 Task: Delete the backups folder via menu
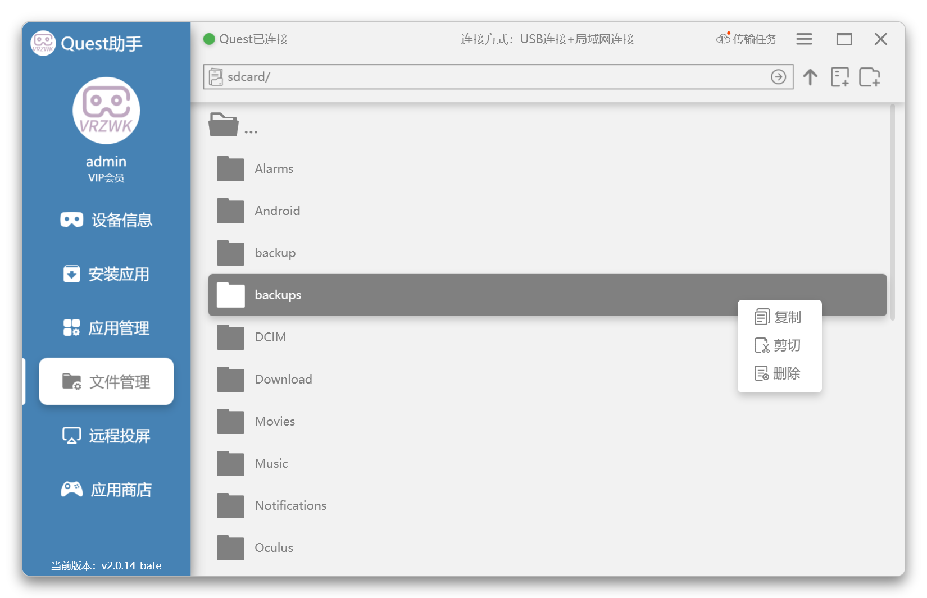point(779,373)
